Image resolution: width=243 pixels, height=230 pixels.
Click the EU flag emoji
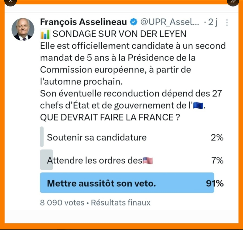(x=198, y=106)
